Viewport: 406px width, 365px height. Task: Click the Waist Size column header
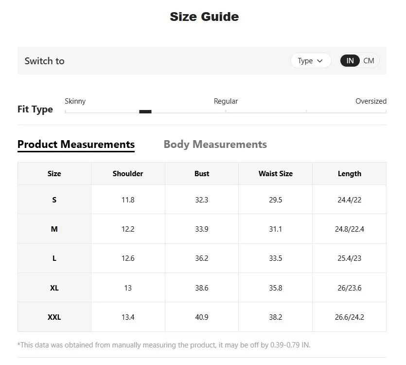[275, 174]
